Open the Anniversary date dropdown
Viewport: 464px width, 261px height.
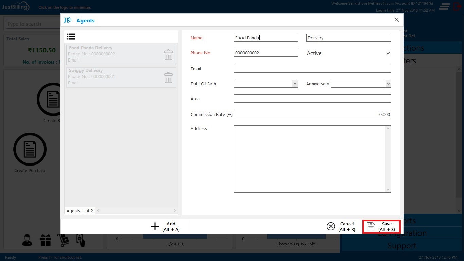(x=388, y=84)
